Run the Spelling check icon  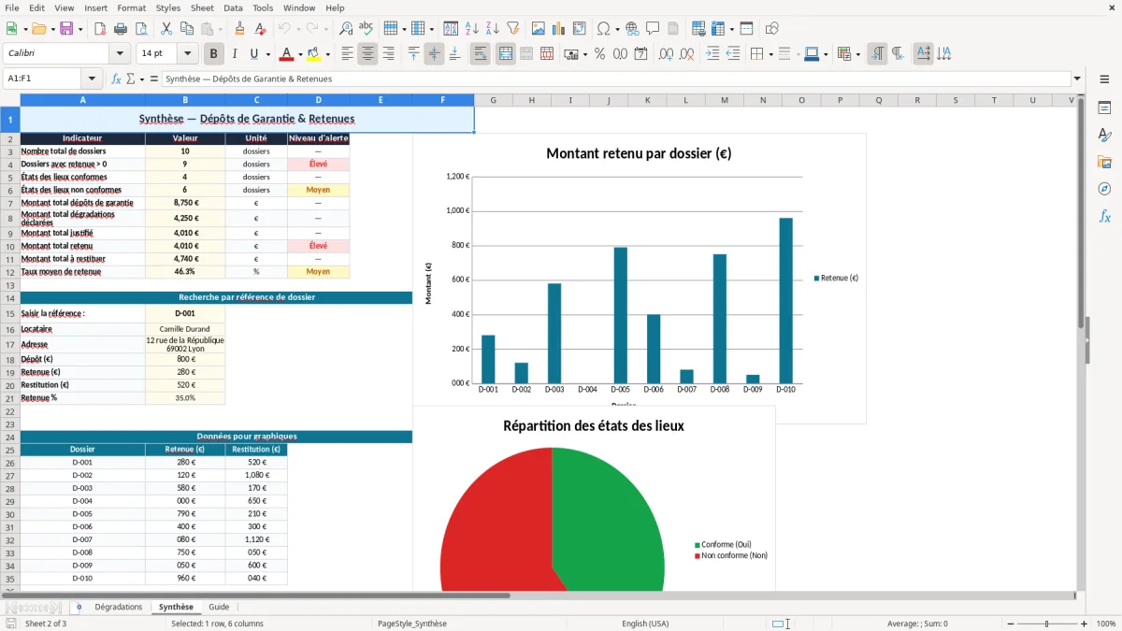[x=366, y=29]
